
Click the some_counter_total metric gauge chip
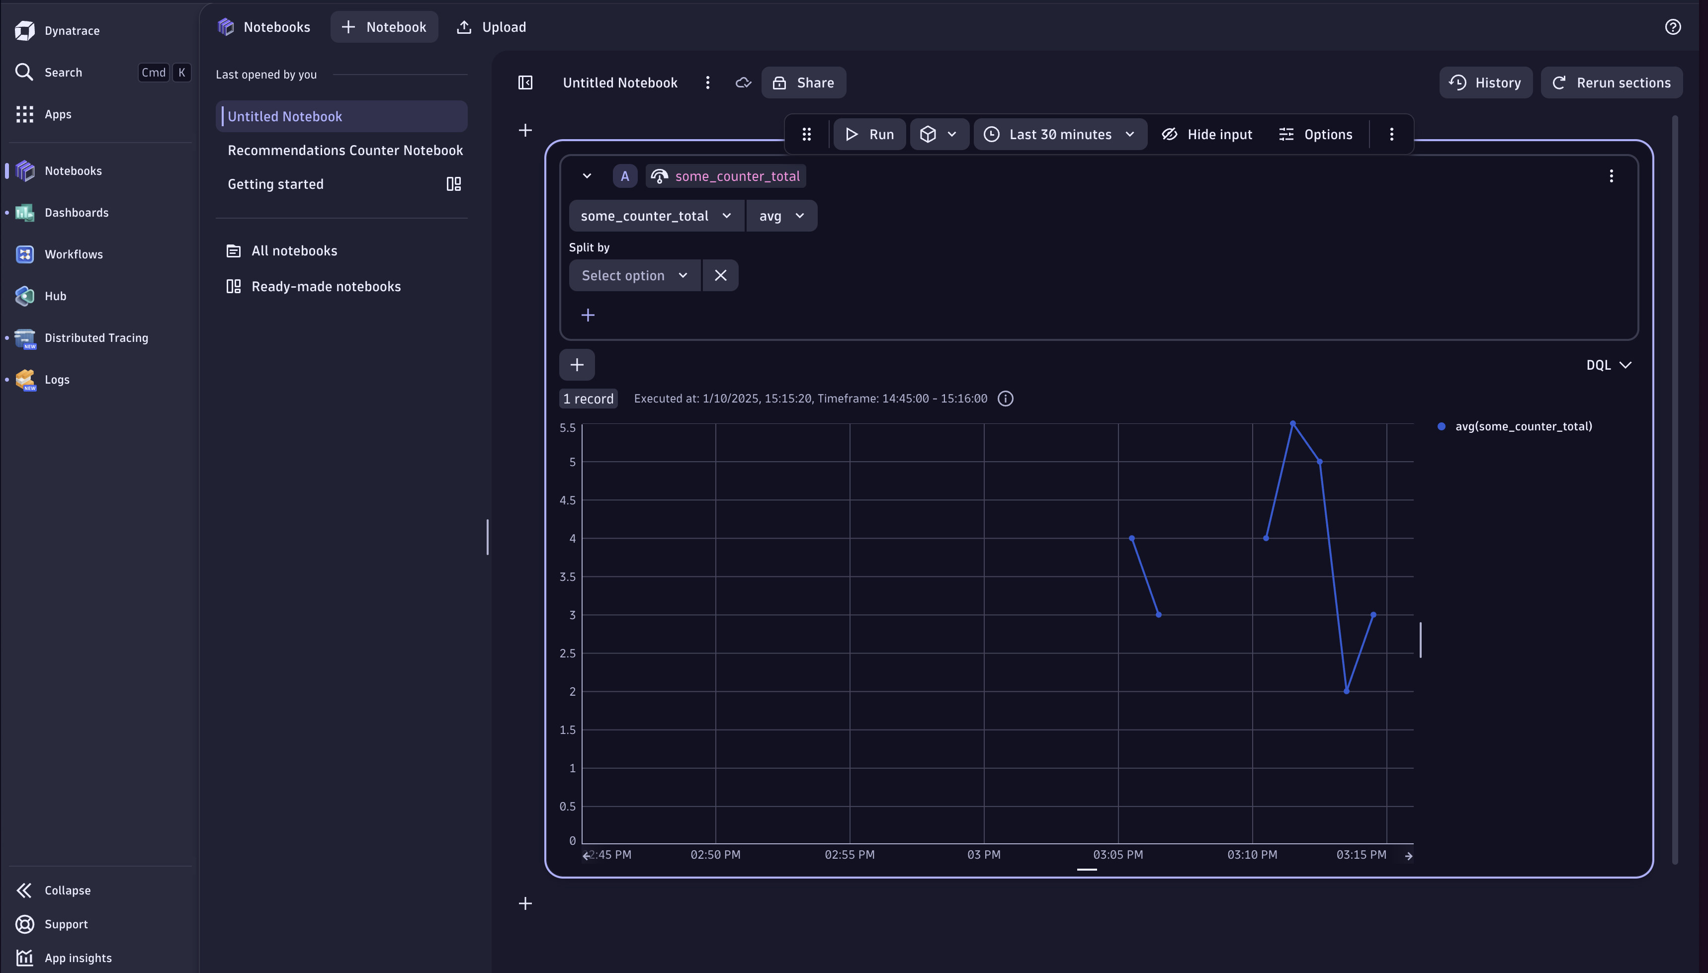point(725,176)
